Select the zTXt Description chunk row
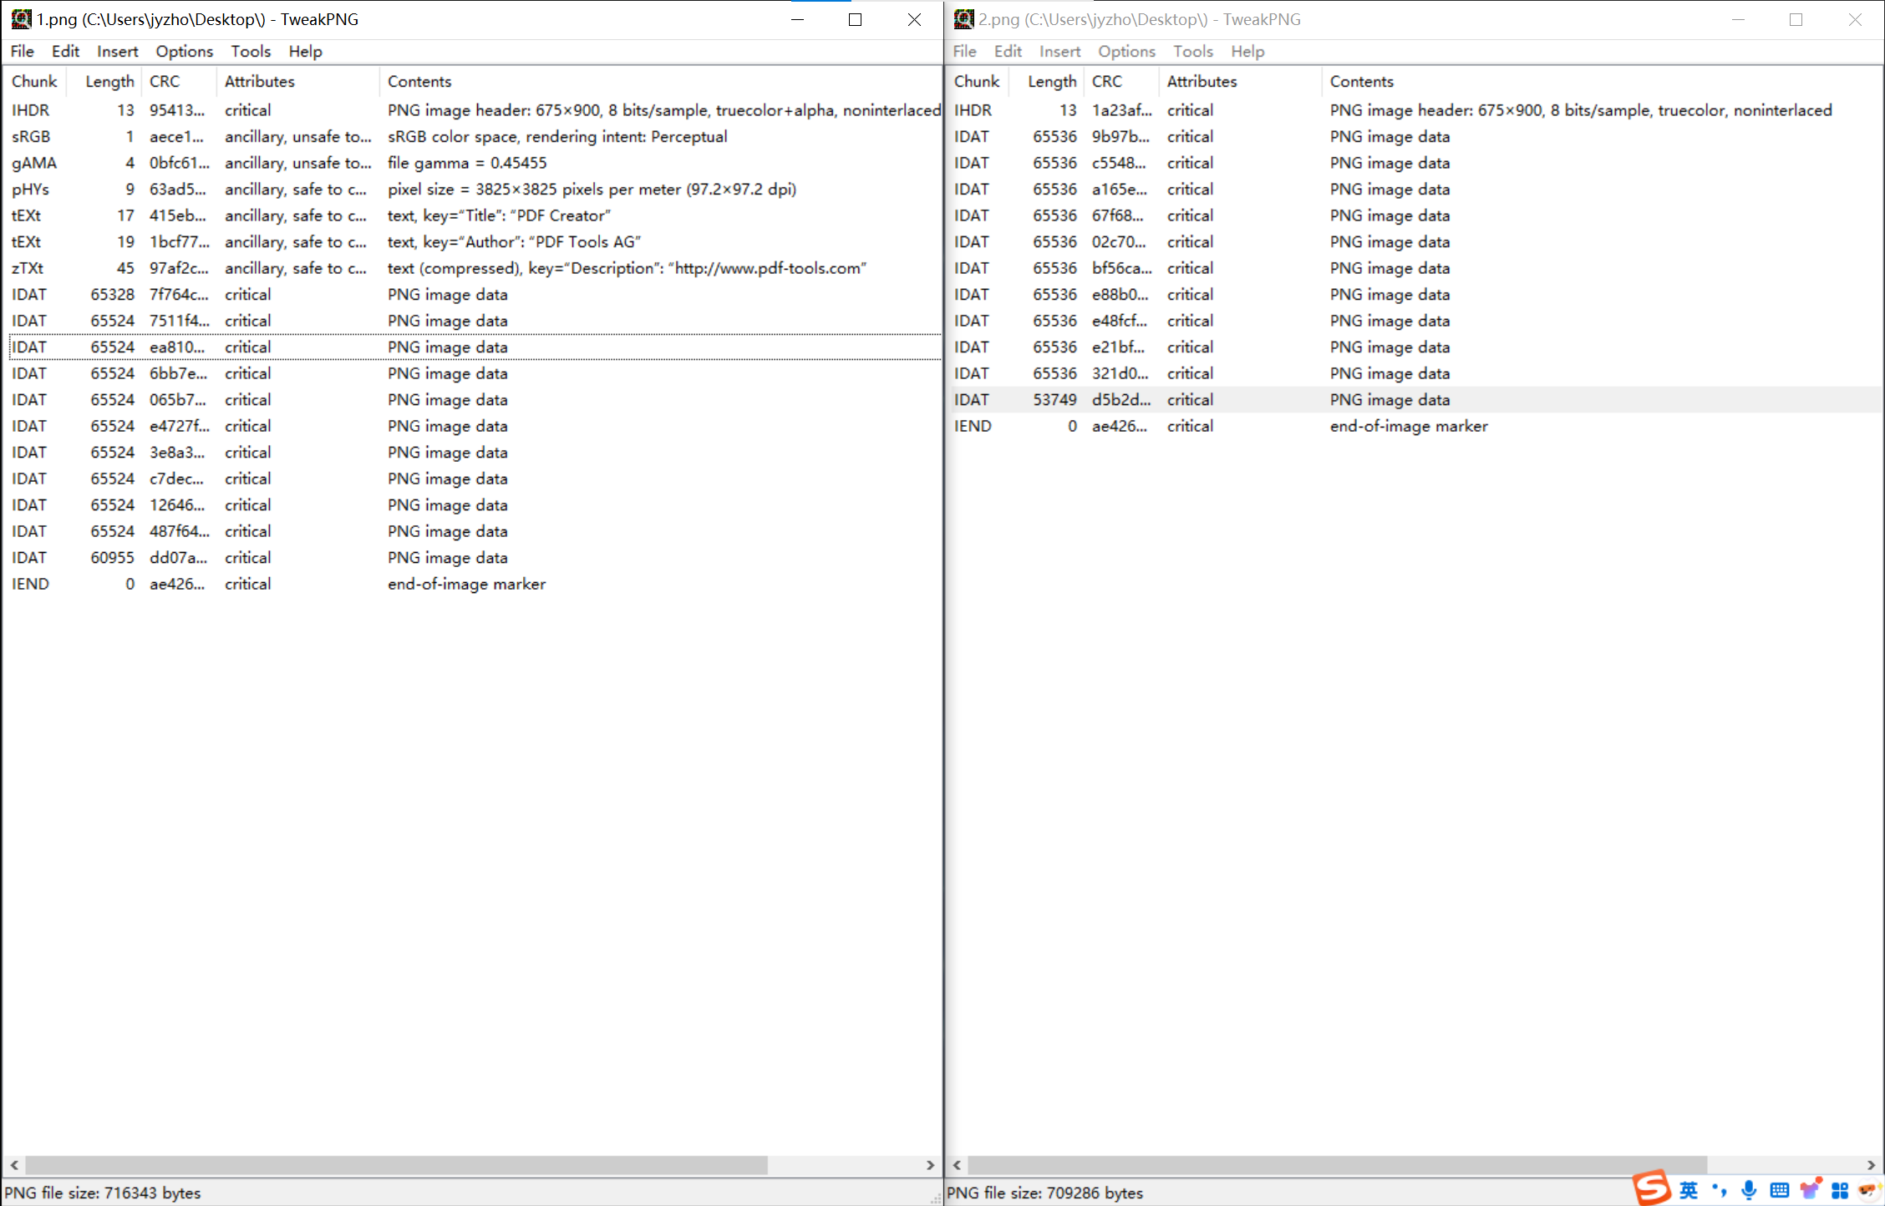The height and width of the screenshot is (1206, 1885). click(x=475, y=268)
